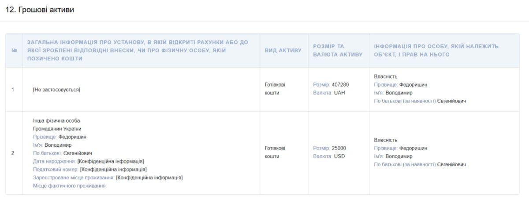The width and height of the screenshot is (529, 200).
Task: Click the "№" column header
Action: click(x=14, y=51)
